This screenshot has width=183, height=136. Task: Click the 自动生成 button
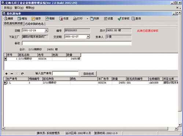point(89,74)
